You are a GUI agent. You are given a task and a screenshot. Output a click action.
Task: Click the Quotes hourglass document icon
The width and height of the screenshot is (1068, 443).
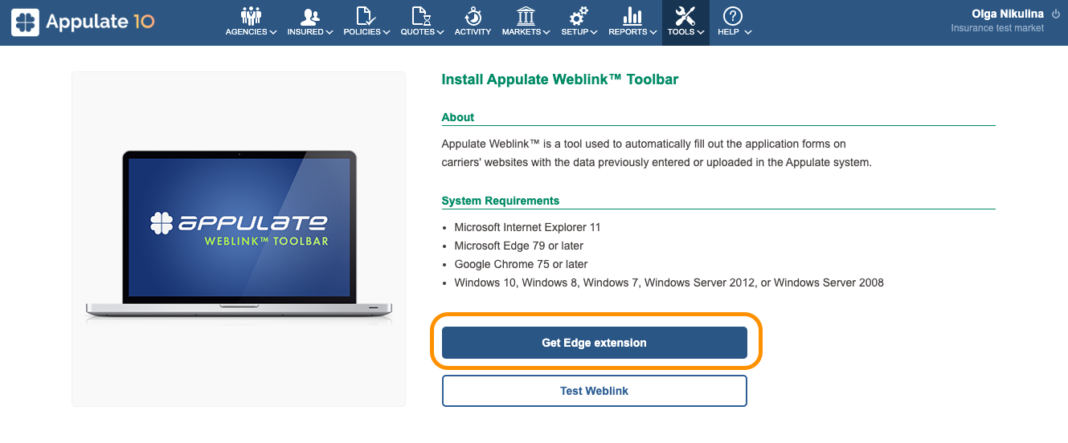click(421, 15)
